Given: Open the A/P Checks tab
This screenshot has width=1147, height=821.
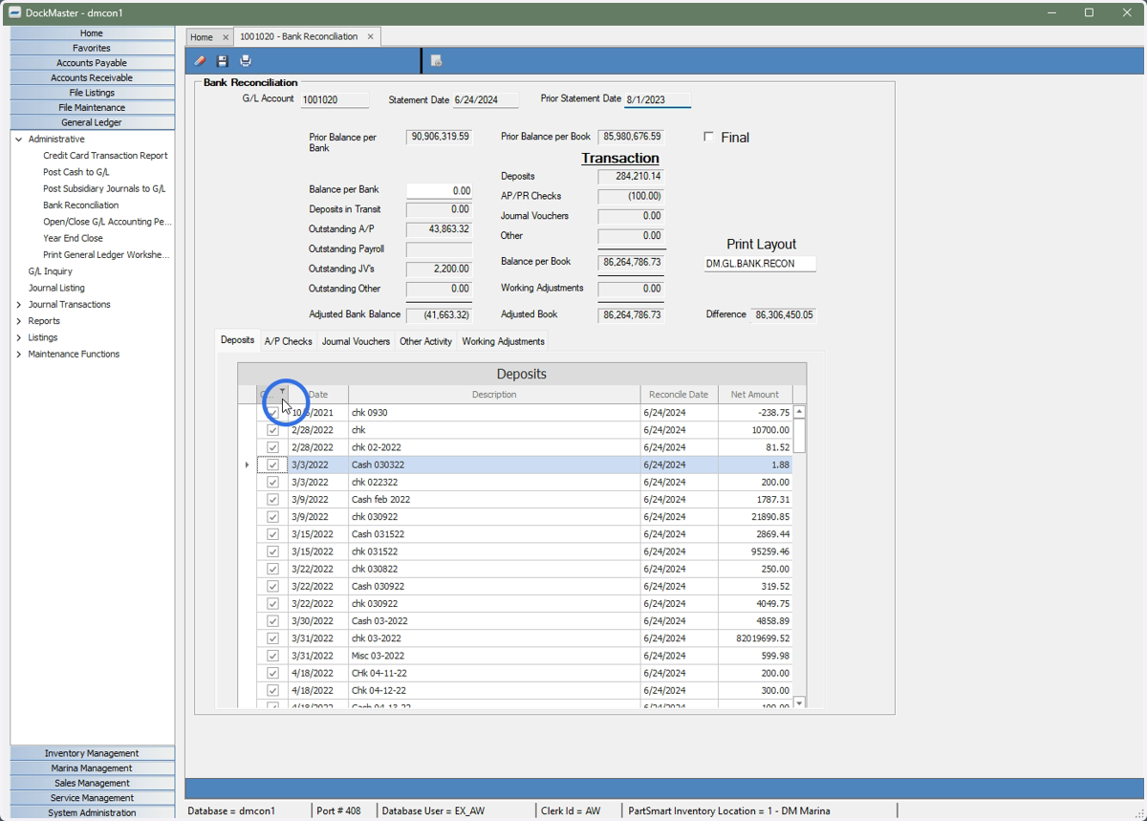Looking at the screenshot, I should (288, 341).
